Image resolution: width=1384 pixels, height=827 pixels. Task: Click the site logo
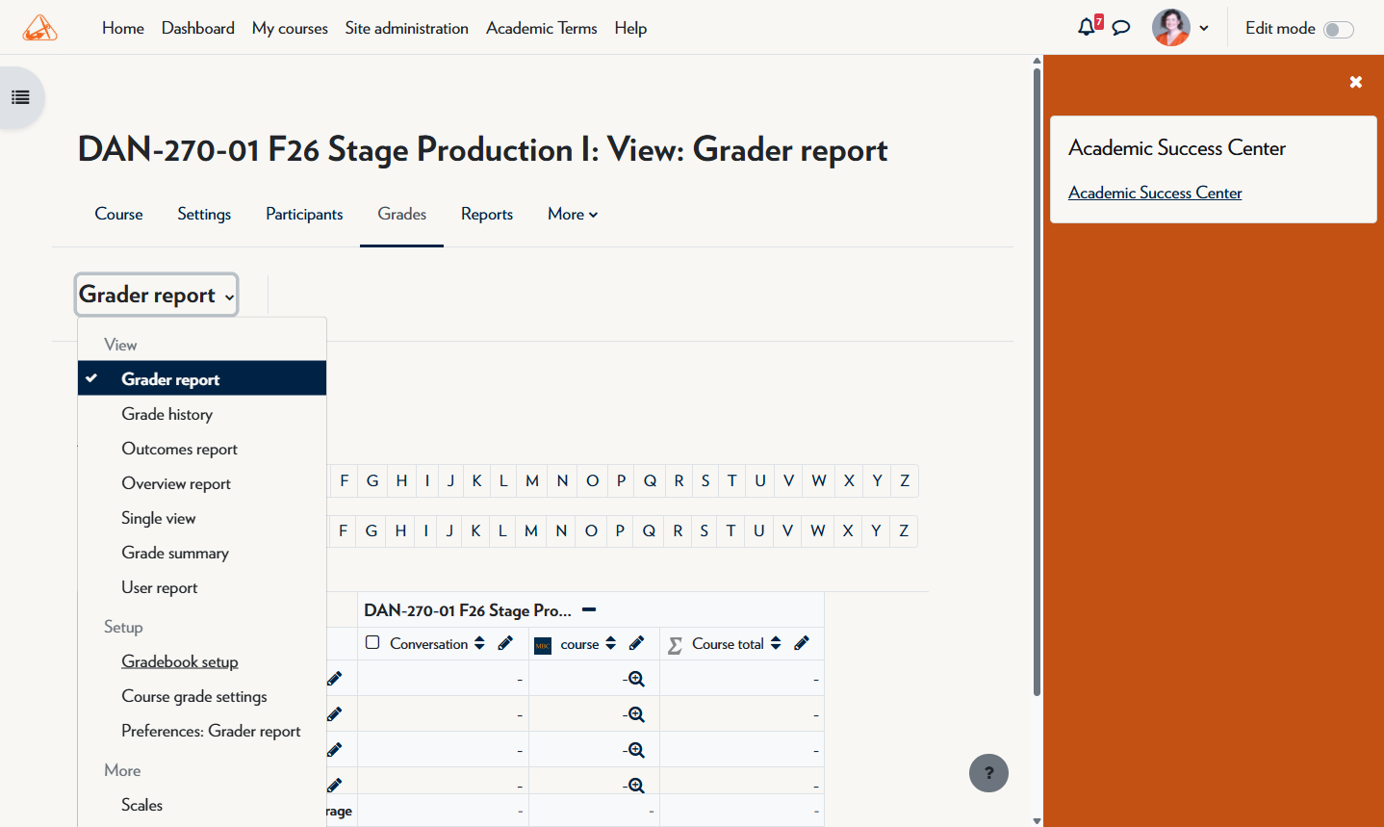click(40, 28)
